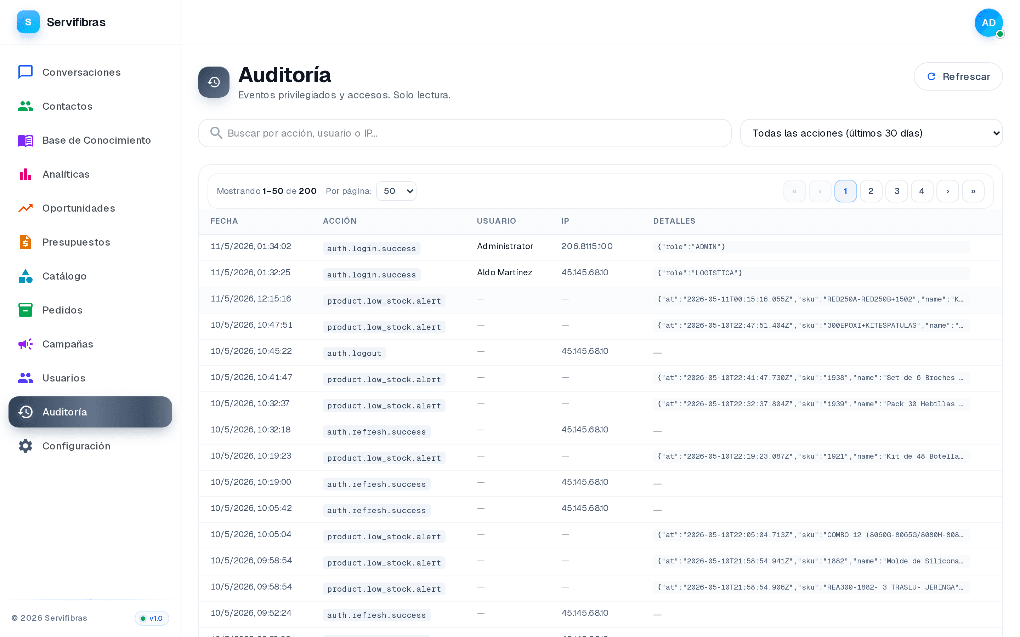This screenshot has height=637, width=1020.
Task: Click the auth.logout action tag
Action: 355,353
